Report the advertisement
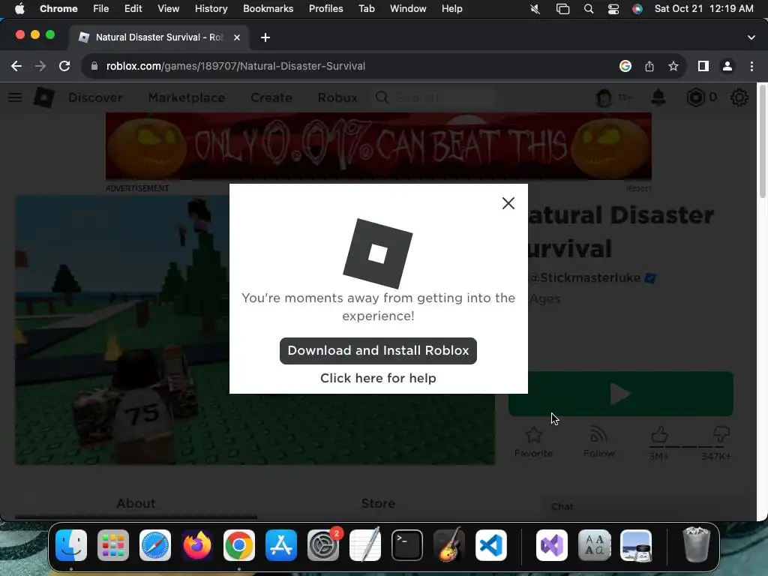The height and width of the screenshot is (576, 768). tap(638, 188)
